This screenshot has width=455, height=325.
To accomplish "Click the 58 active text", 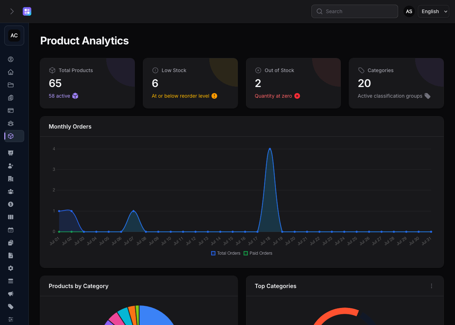I will [59, 96].
